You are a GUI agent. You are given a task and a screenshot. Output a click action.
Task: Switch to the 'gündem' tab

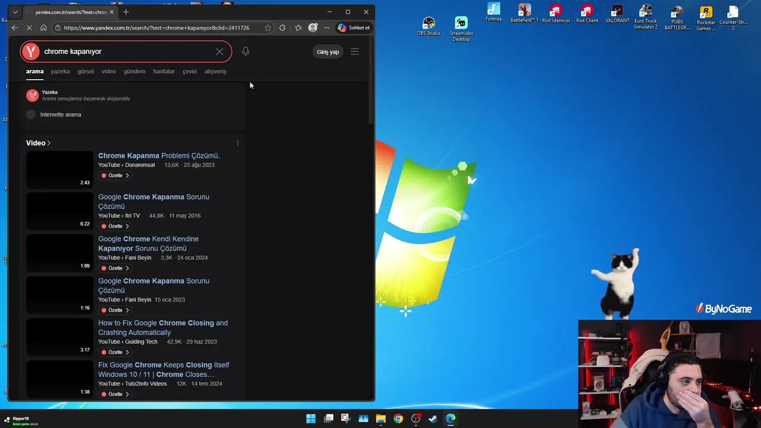[134, 71]
